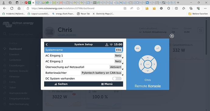Viewport: 210px width, 111px height.
Task: Open Fotos in the VRM sidebar
Action: coord(12,82)
